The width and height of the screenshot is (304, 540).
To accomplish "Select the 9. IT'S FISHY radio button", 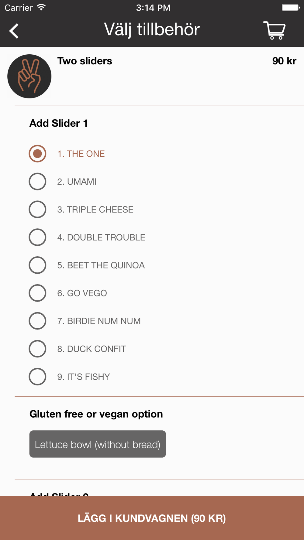I will pos(37,377).
